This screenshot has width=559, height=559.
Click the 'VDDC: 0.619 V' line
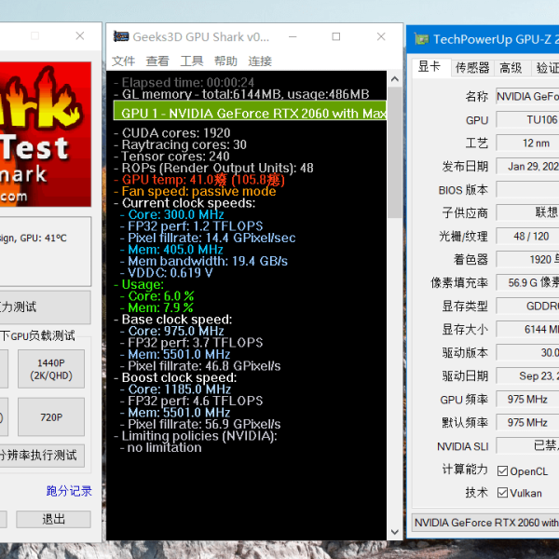[167, 273]
